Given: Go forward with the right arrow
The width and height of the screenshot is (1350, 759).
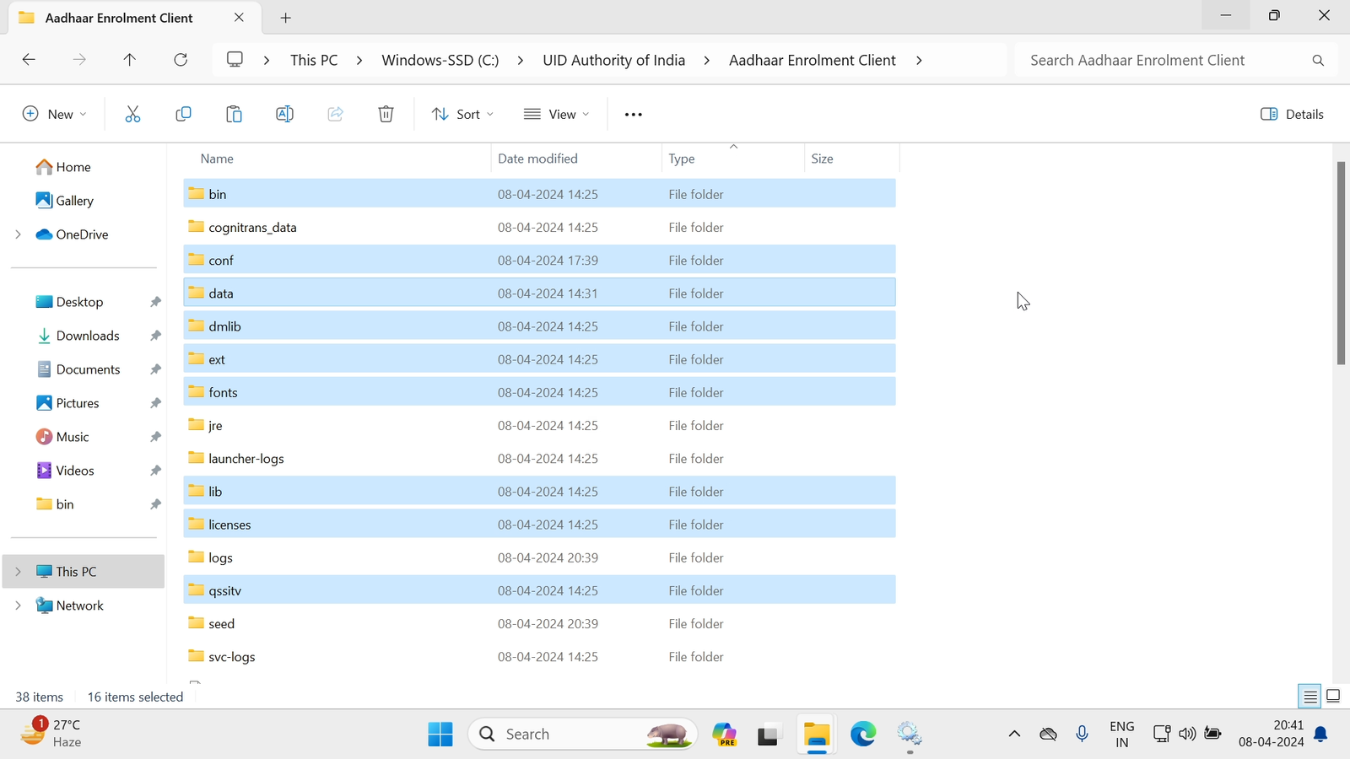Looking at the screenshot, I should pos(79,60).
